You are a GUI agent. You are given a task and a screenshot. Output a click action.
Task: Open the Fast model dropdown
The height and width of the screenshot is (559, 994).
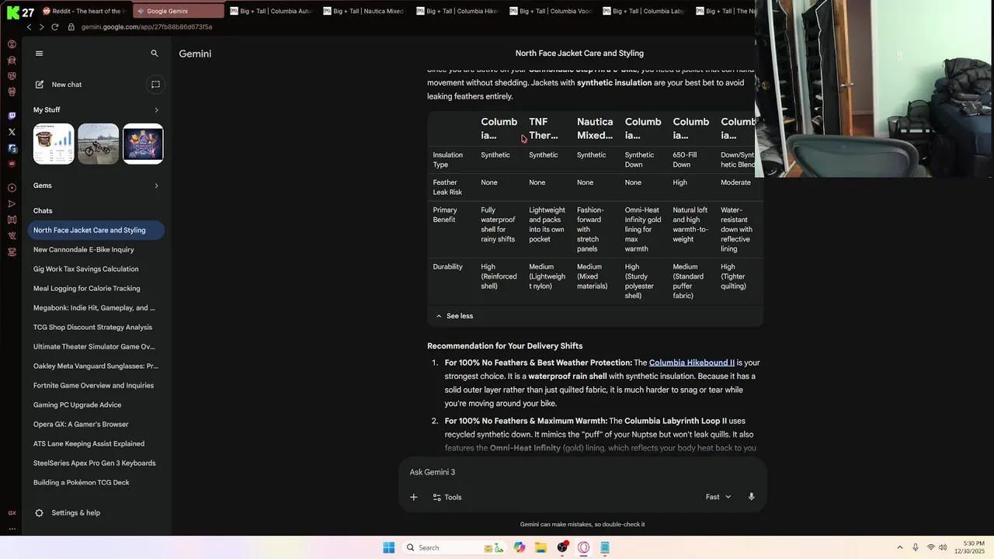718,497
